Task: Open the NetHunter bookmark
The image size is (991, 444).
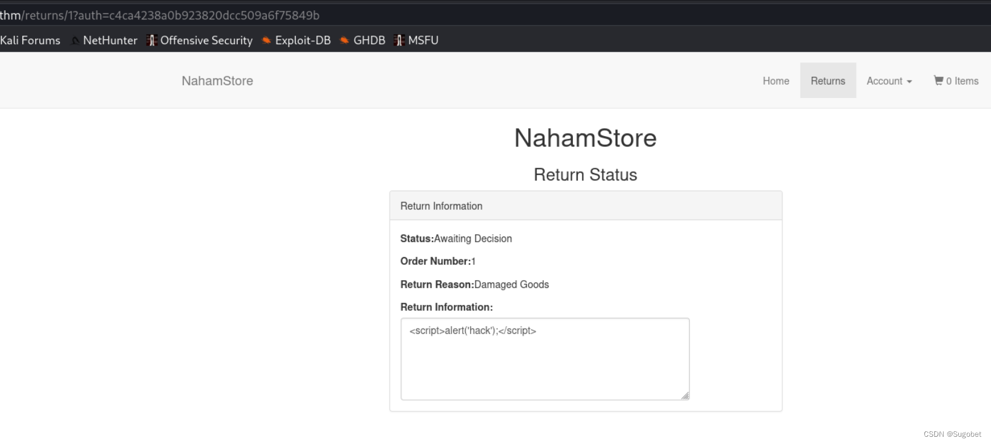Action: [x=105, y=41]
